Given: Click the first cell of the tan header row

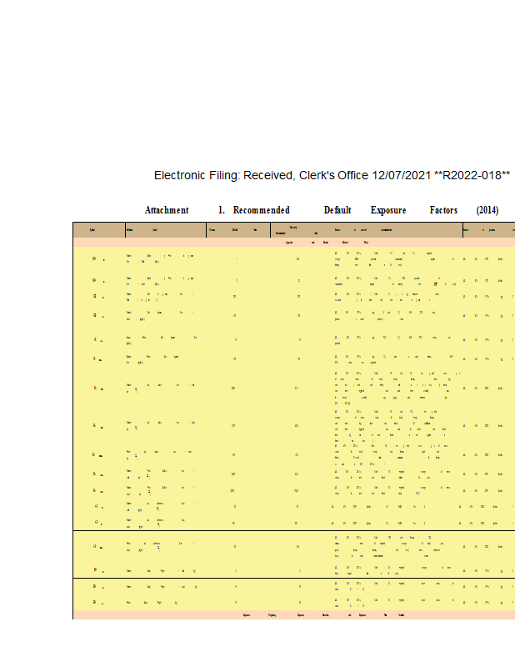Looking at the screenshot, I should [98, 229].
